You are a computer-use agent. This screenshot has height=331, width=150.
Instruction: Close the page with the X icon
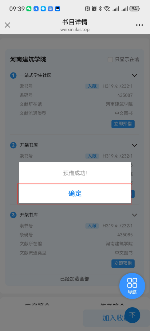(x=8, y=25)
